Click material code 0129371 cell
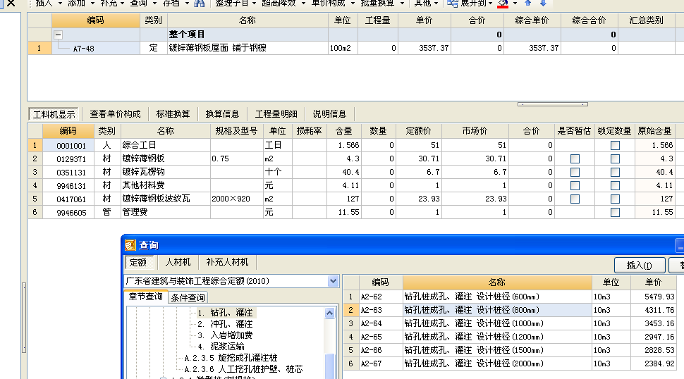The image size is (684, 379). coord(68,159)
